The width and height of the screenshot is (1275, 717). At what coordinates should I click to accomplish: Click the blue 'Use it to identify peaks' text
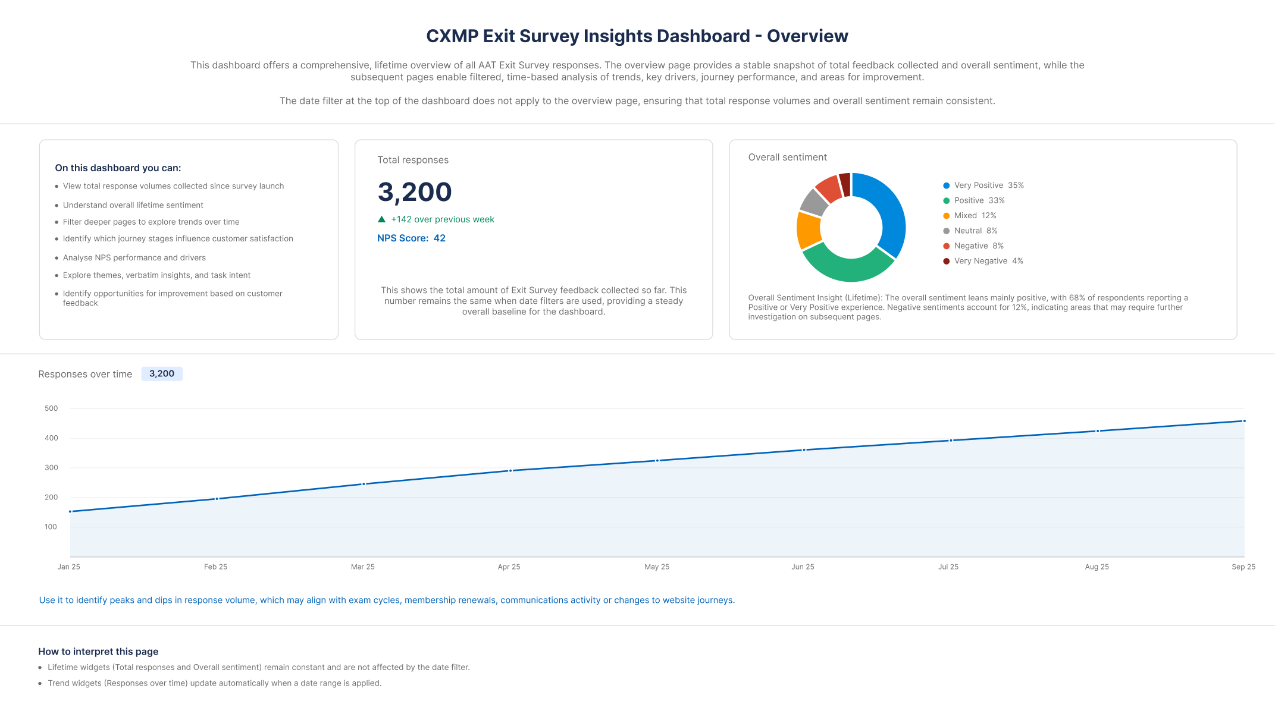point(387,600)
